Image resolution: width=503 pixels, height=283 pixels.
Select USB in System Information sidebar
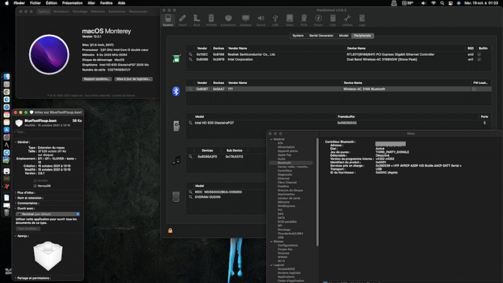[281, 237]
